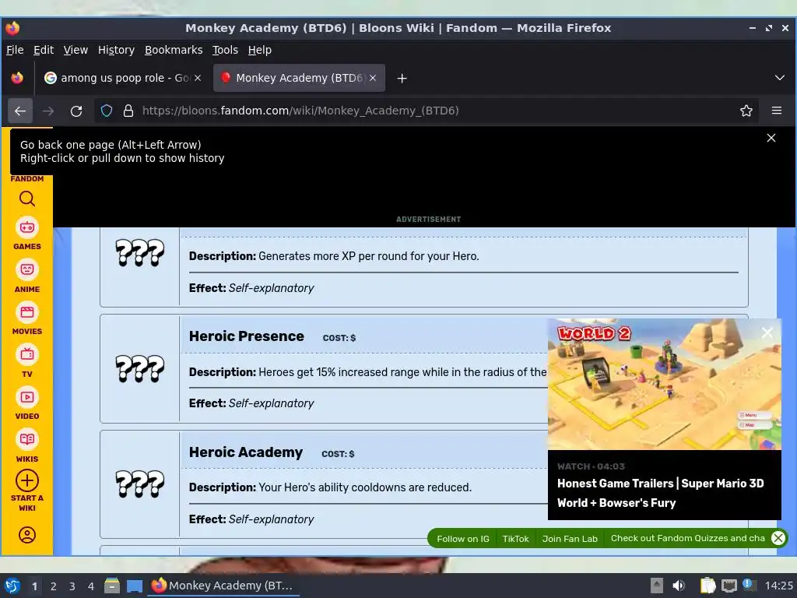Click Check out Fandom Quizzes link
Viewport: 797px width, 598px height.
[688, 538]
